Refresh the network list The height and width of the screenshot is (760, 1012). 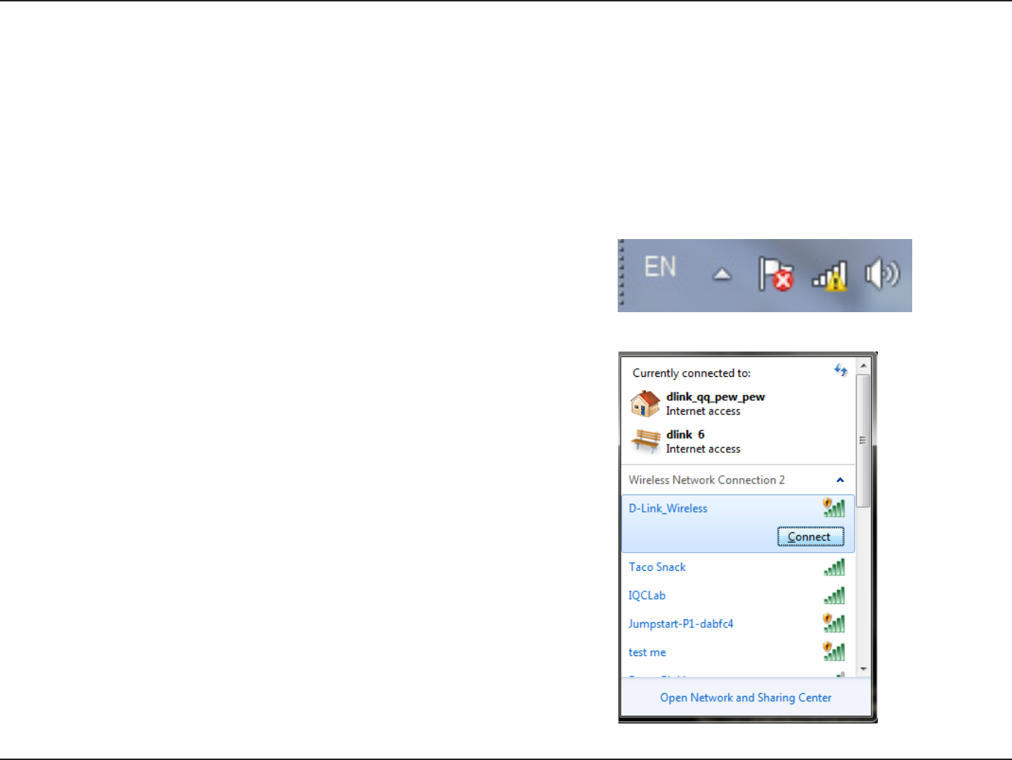coord(841,371)
